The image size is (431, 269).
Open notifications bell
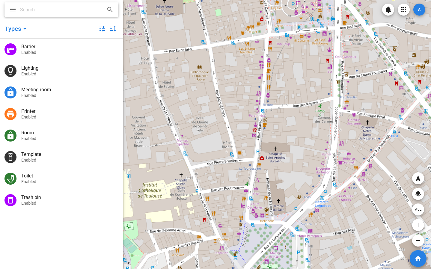388,10
